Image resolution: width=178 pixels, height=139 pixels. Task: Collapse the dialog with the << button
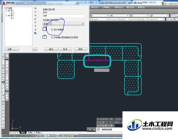pos(35,49)
